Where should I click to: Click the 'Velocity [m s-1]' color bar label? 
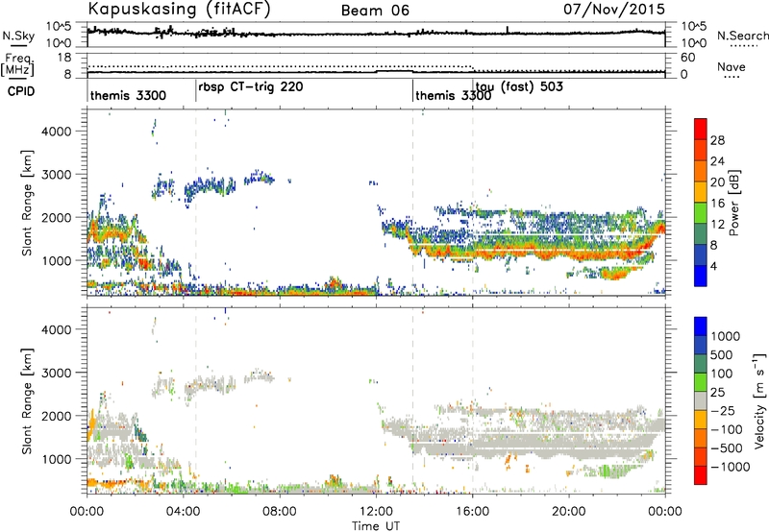pyautogui.click(x=759, y=400)
